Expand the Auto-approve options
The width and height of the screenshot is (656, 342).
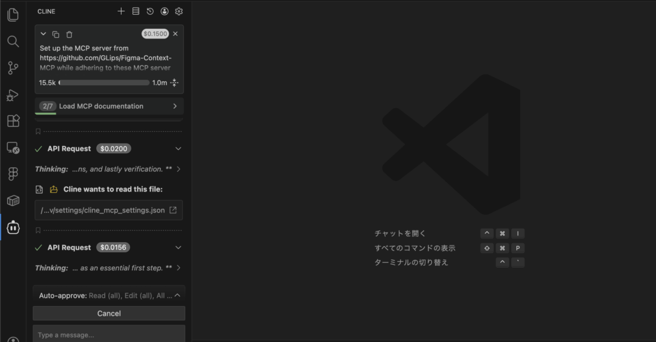pos(177,296)
